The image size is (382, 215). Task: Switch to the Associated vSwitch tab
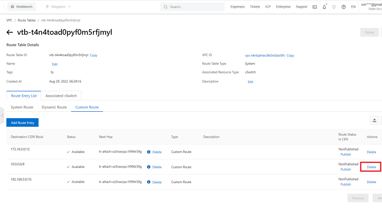click(61, 96)
